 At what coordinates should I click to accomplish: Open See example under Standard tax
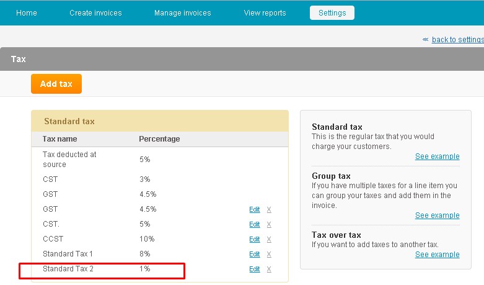click(438, 156)
